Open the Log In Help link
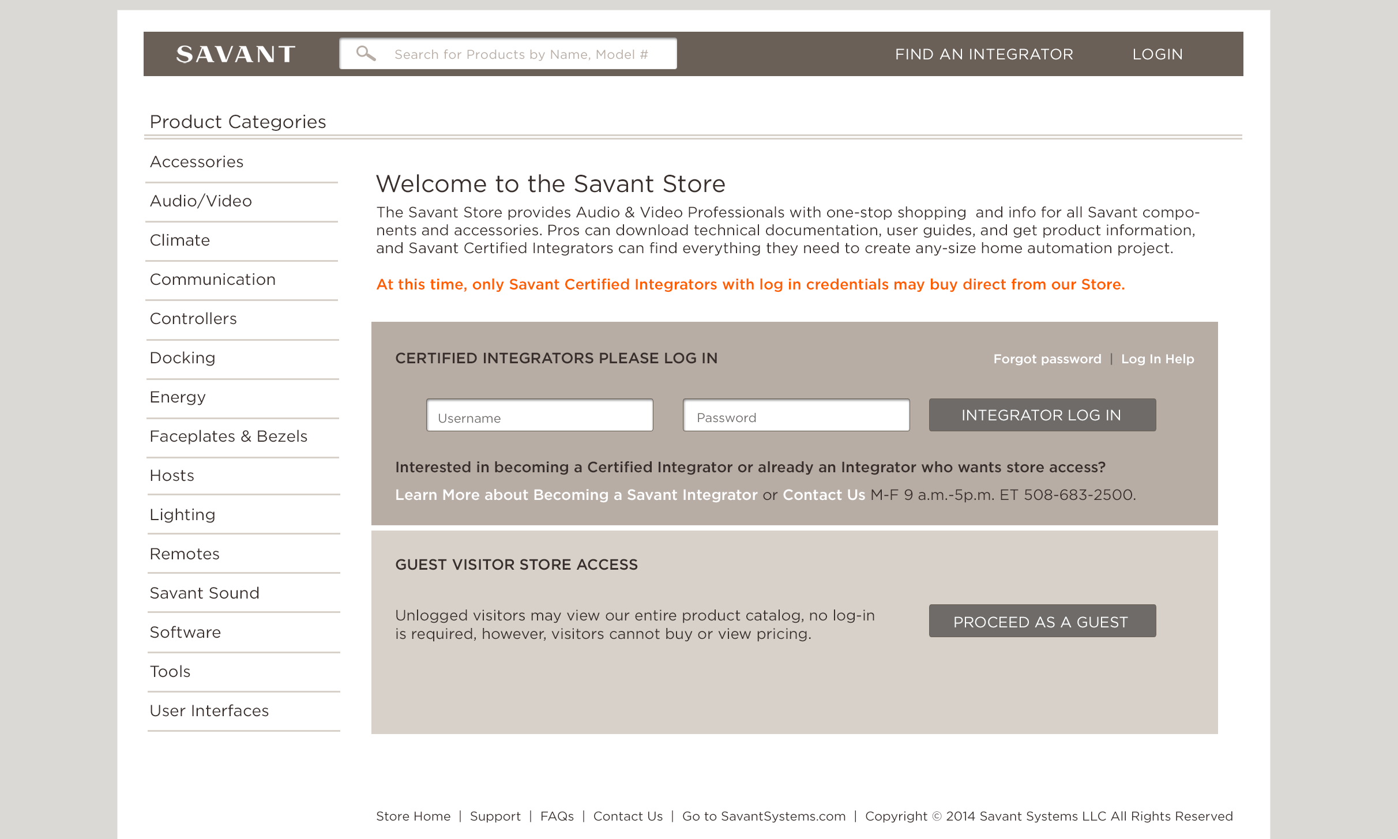Image resolution: width=1398 pixels, height=839 pixels. (1158, 359)
